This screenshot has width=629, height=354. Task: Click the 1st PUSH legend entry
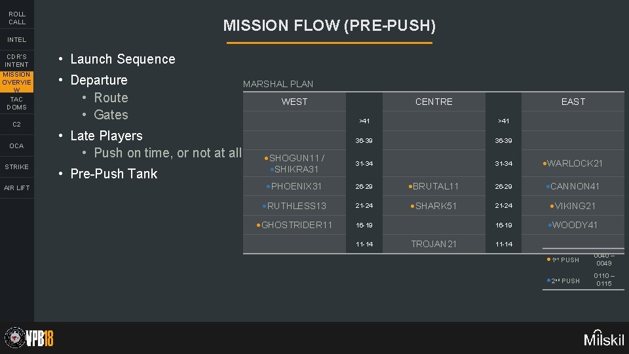[x=565, y=260]
